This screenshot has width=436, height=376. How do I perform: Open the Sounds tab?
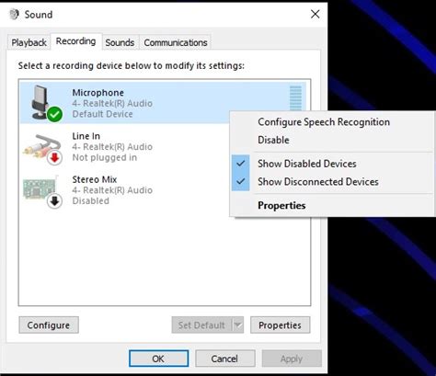click(x=120, y=42)
